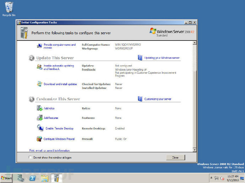Click the Customize This Server heading
Image resolution: width=245 pixels, height=183 pixels.
(58, 99)
